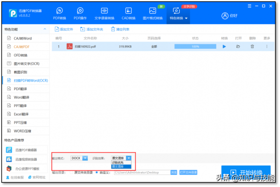Select the 自定义 output directory radio button

pos(97,172)
